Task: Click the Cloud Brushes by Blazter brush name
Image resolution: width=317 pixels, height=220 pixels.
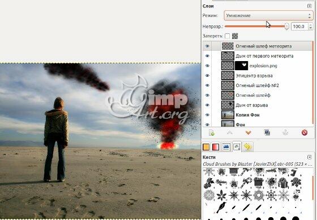Action: tap(258, 164)
